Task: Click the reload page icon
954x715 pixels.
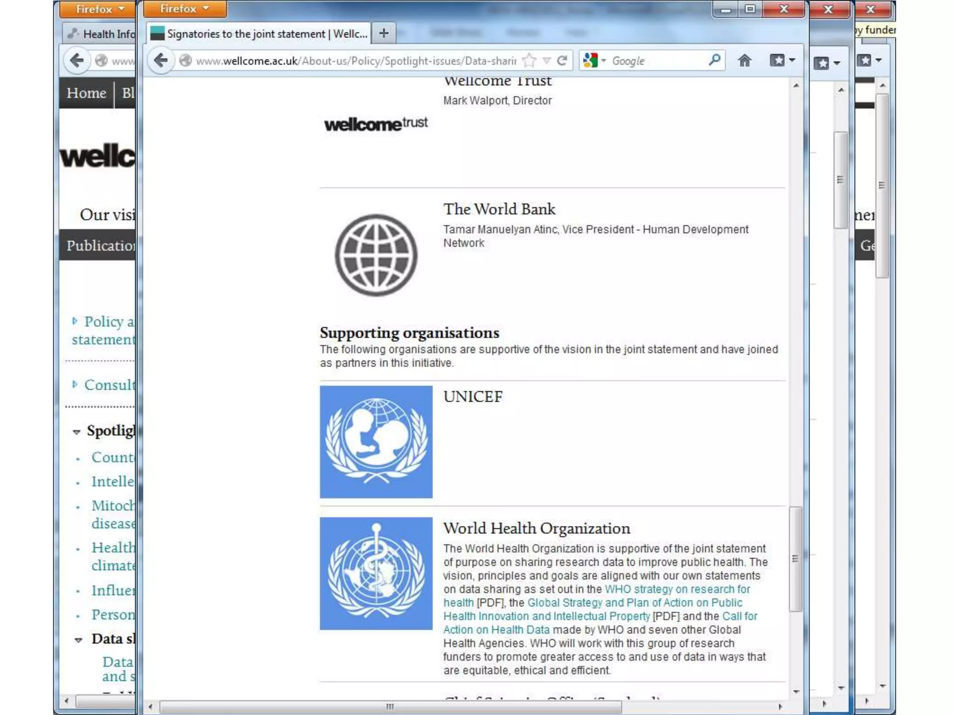Action: 562,61
